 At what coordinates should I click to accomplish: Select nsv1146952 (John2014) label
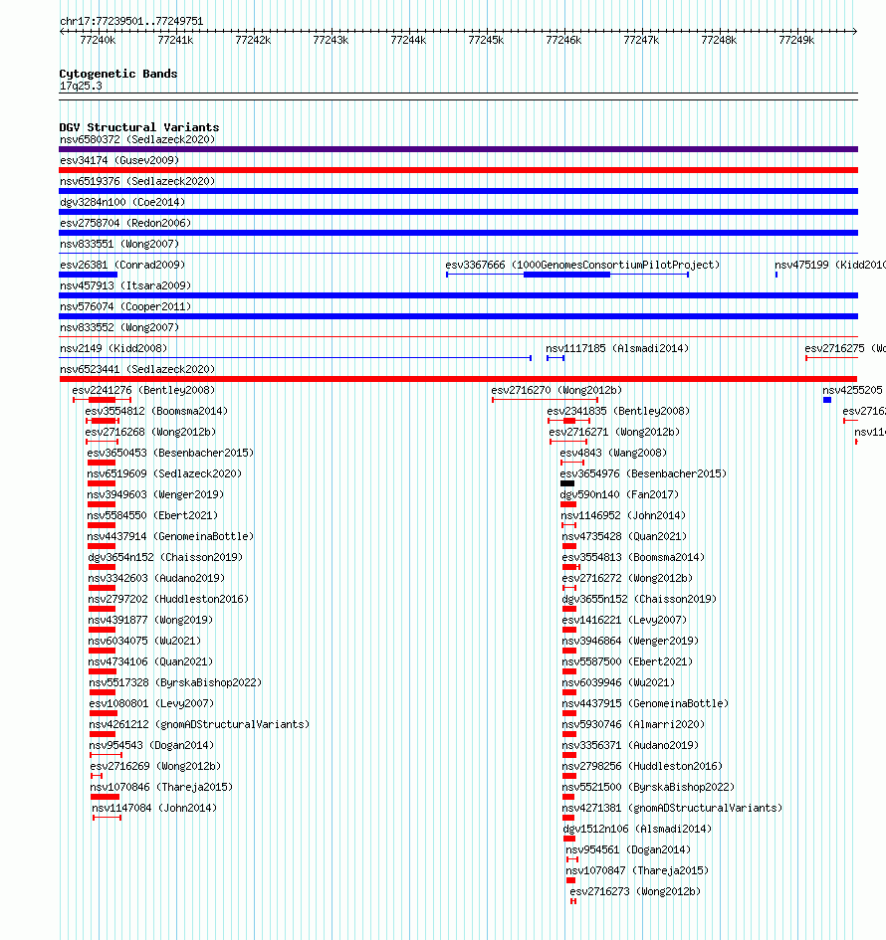(x=623, y=515)
